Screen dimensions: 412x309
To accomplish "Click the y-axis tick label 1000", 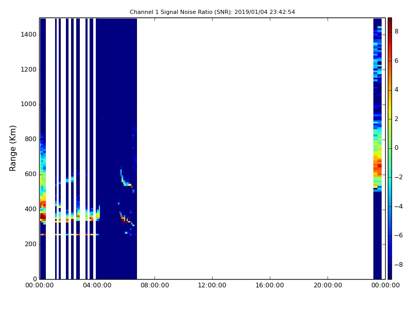I will pyautogui.click(x=29, y=104).
